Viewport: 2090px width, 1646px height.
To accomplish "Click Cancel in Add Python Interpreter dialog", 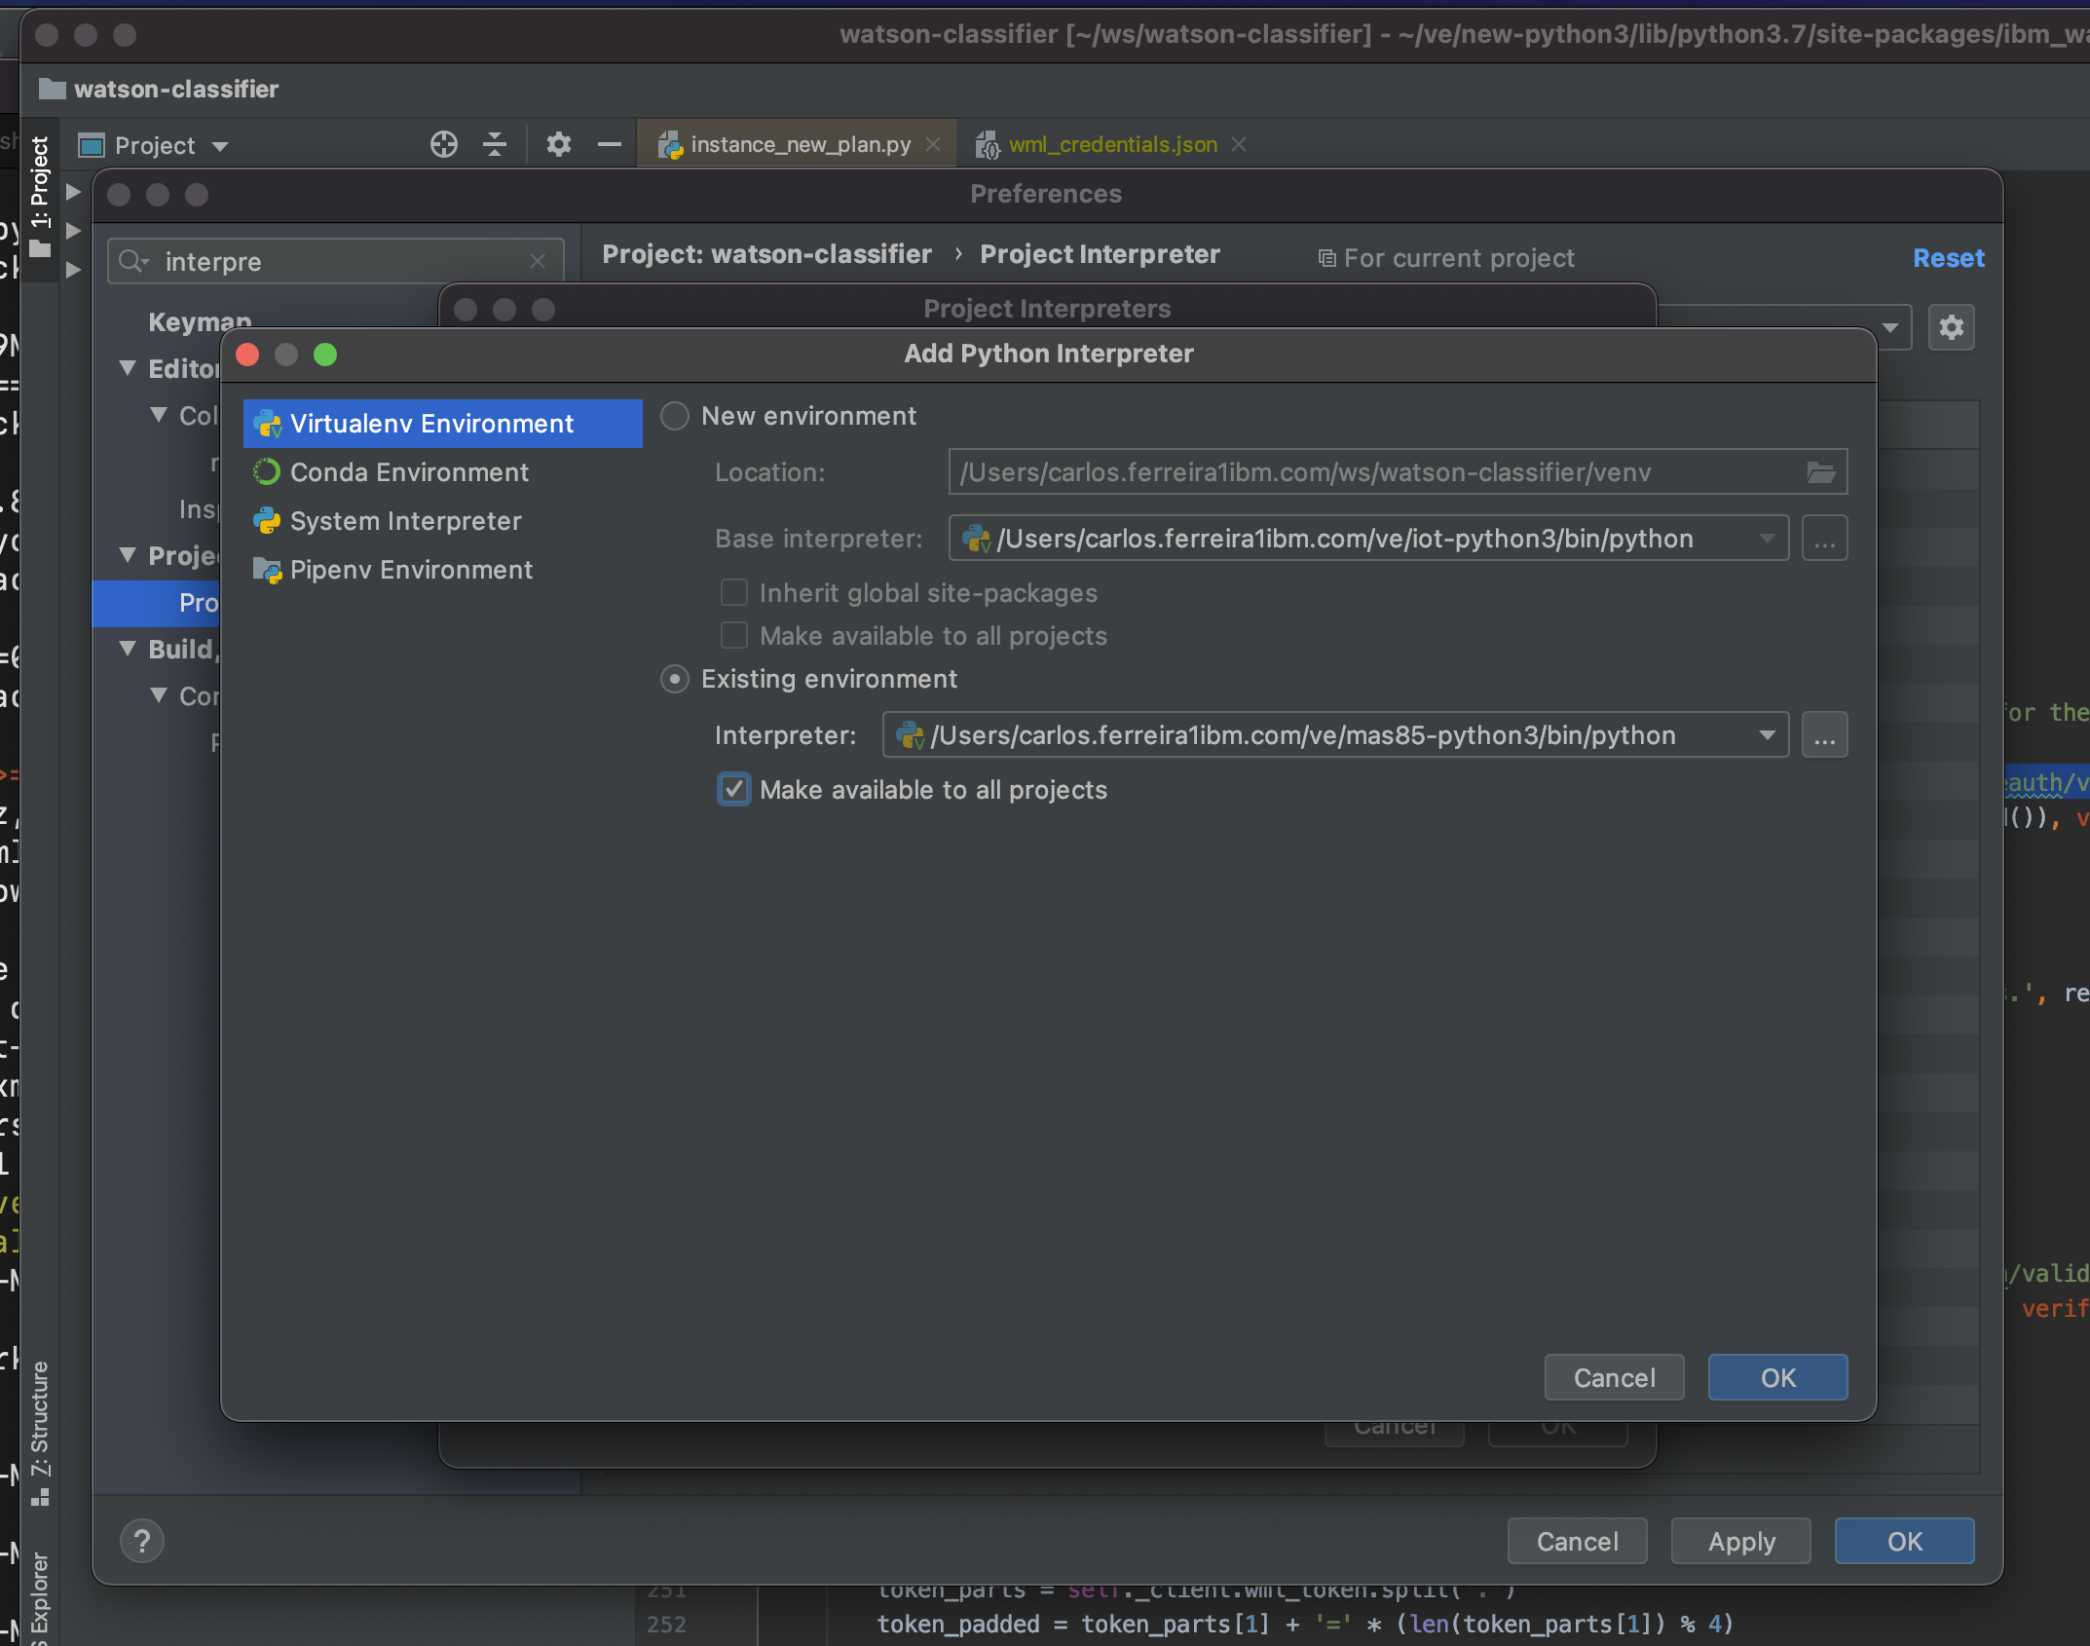I will click(x=1614, y=1378).
